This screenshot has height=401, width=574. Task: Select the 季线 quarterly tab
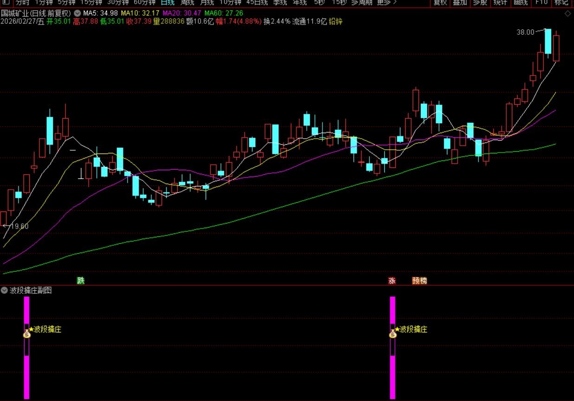[280, 2]
